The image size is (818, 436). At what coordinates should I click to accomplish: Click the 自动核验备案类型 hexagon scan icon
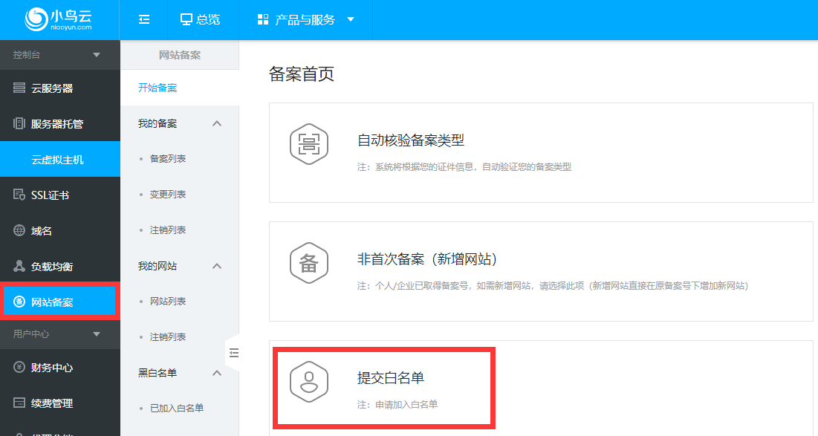pos(308,143)
